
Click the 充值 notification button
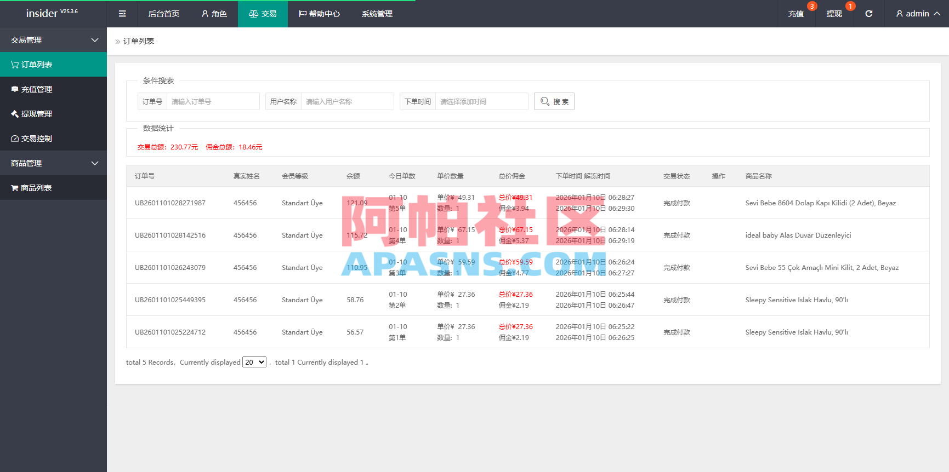(796, 14)
